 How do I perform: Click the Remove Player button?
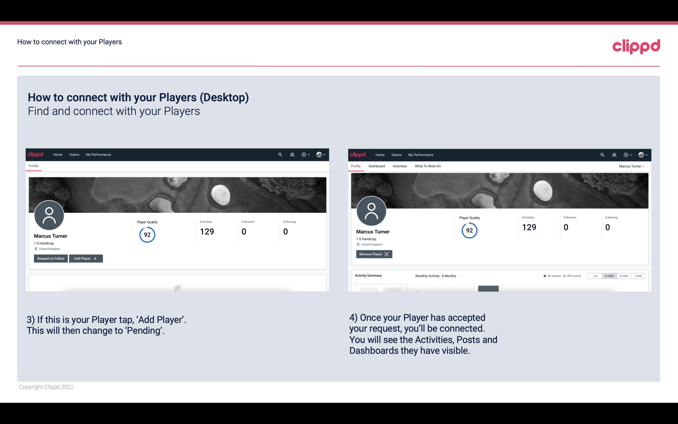point(373,254)
